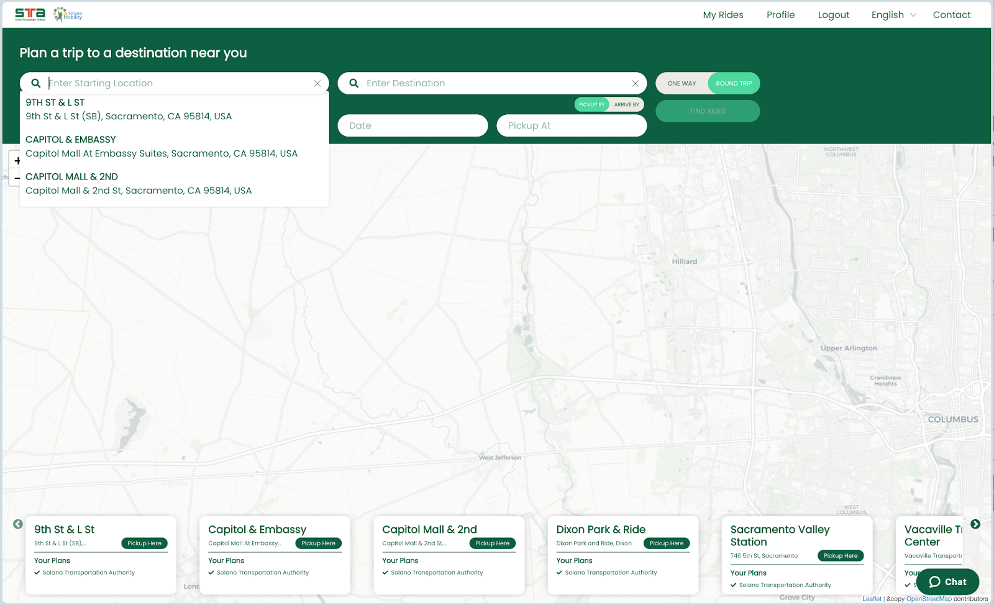This screenshot has width=994, height=605.
Task: Clear the destination field with X
Action: [x=635, y=83]
